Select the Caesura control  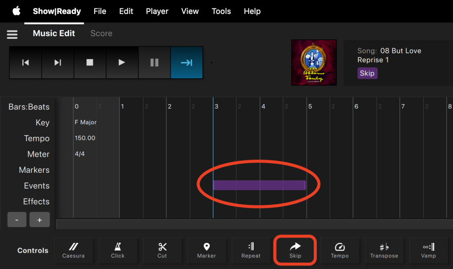[x=73, y=250]
